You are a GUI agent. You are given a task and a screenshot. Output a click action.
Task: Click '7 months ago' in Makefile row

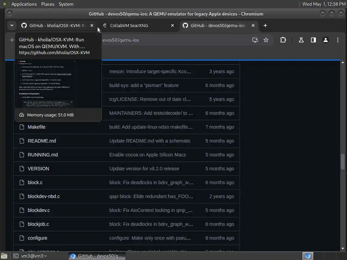(220, 127)
